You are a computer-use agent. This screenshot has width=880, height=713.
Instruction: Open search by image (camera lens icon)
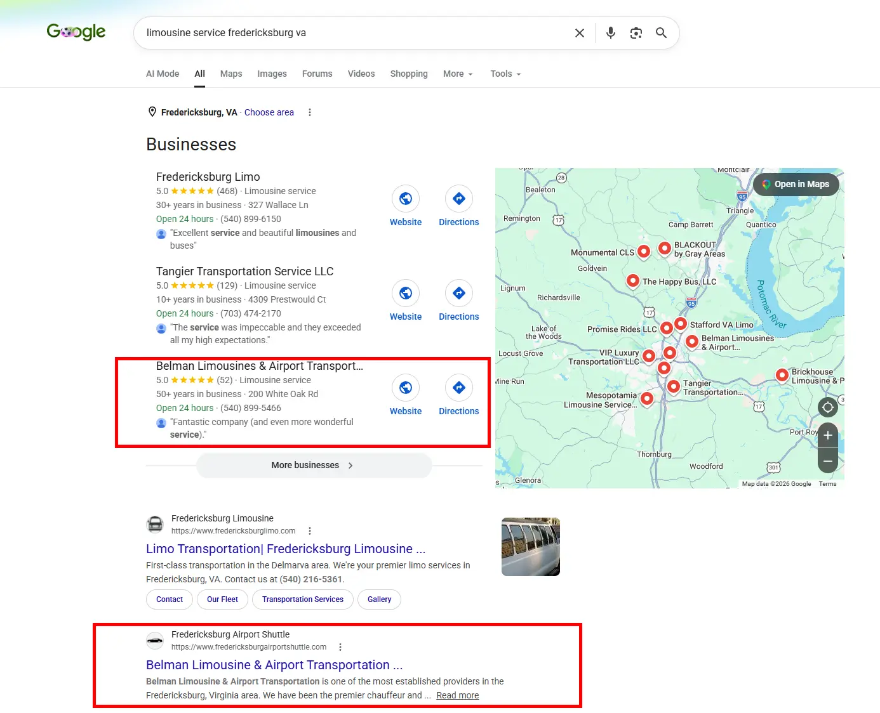coord(636,33)
